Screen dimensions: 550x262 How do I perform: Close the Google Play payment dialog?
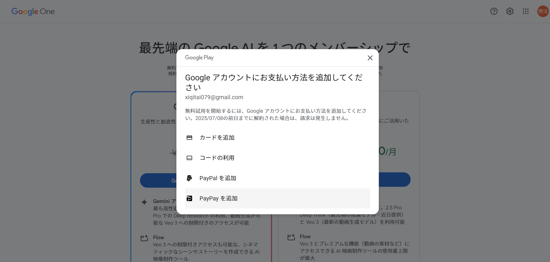370,58
